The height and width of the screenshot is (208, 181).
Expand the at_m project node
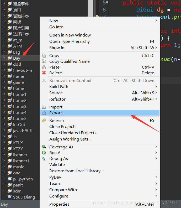(x=4, y=40)
